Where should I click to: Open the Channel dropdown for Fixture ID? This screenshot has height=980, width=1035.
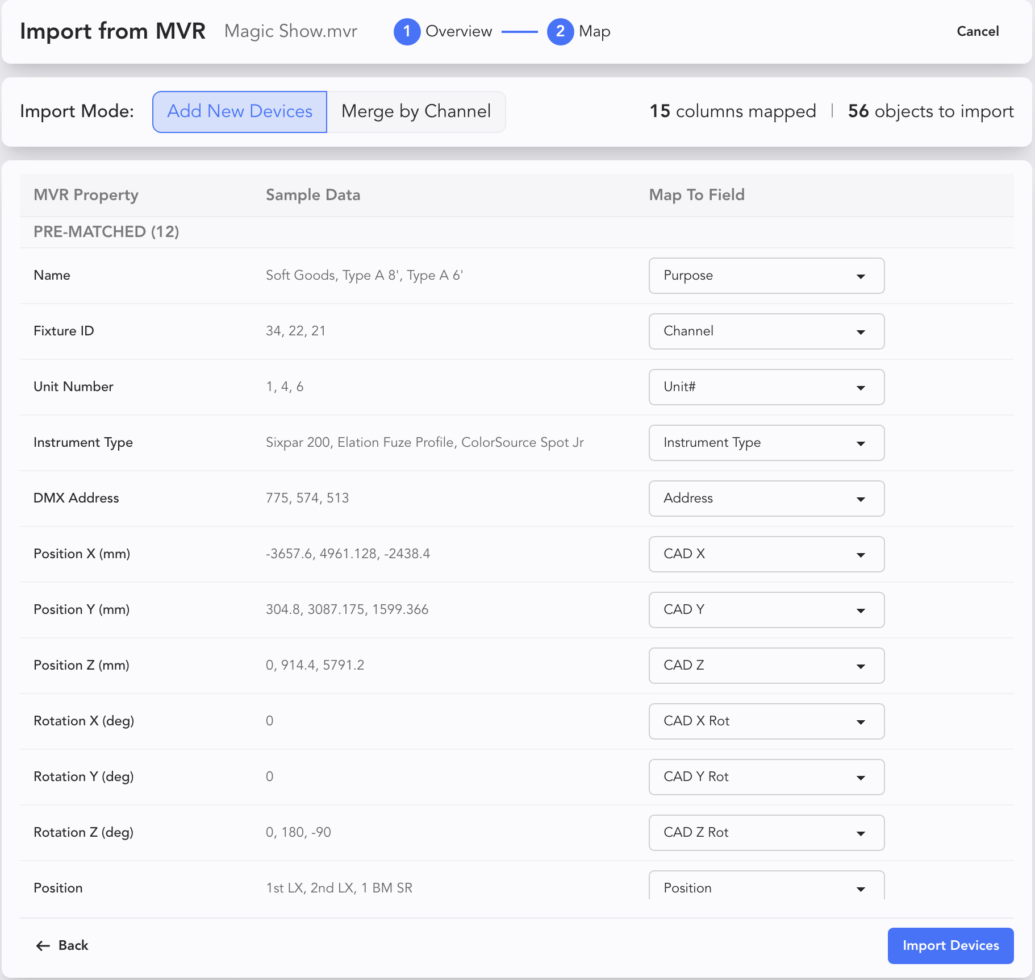coord(766,331)
